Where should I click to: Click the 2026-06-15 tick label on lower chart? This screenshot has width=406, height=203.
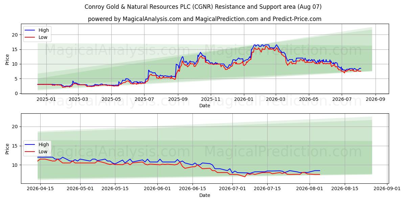[193, 189]
